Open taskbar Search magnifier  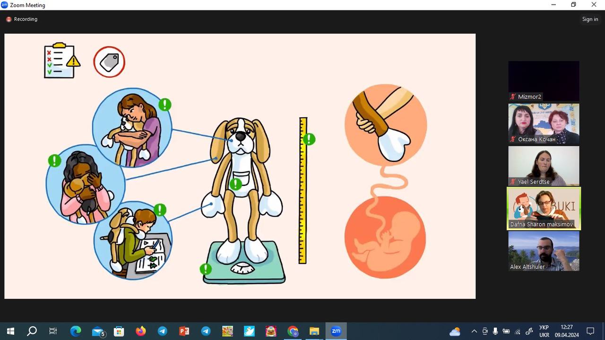tap(32, 331)
